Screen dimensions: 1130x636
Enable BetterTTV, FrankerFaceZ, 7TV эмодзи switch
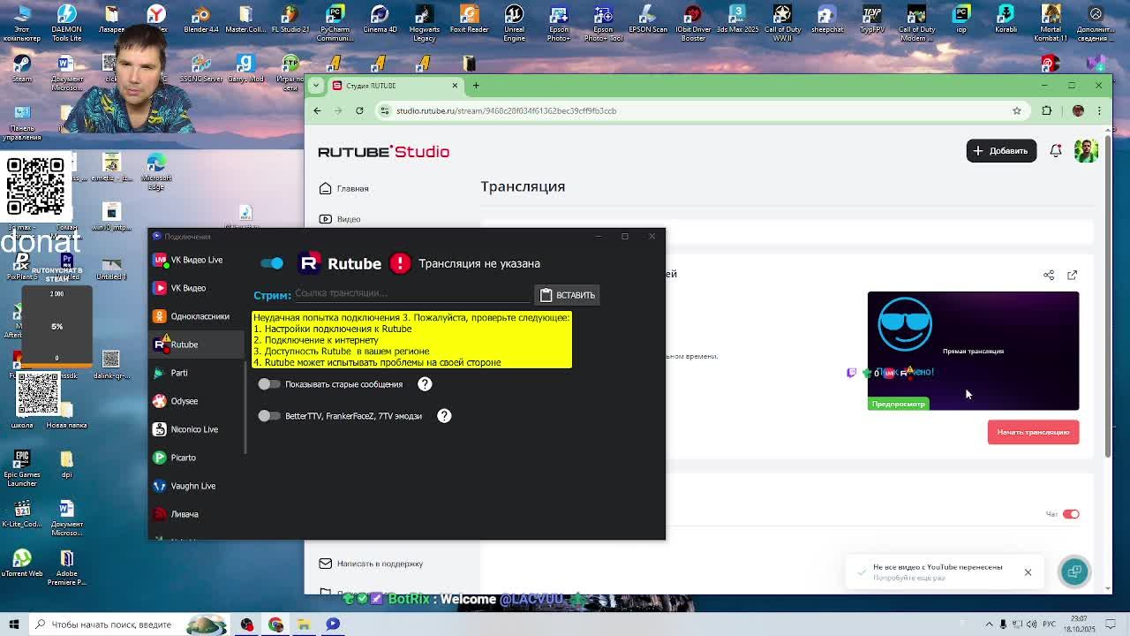(x=269, y=416)
